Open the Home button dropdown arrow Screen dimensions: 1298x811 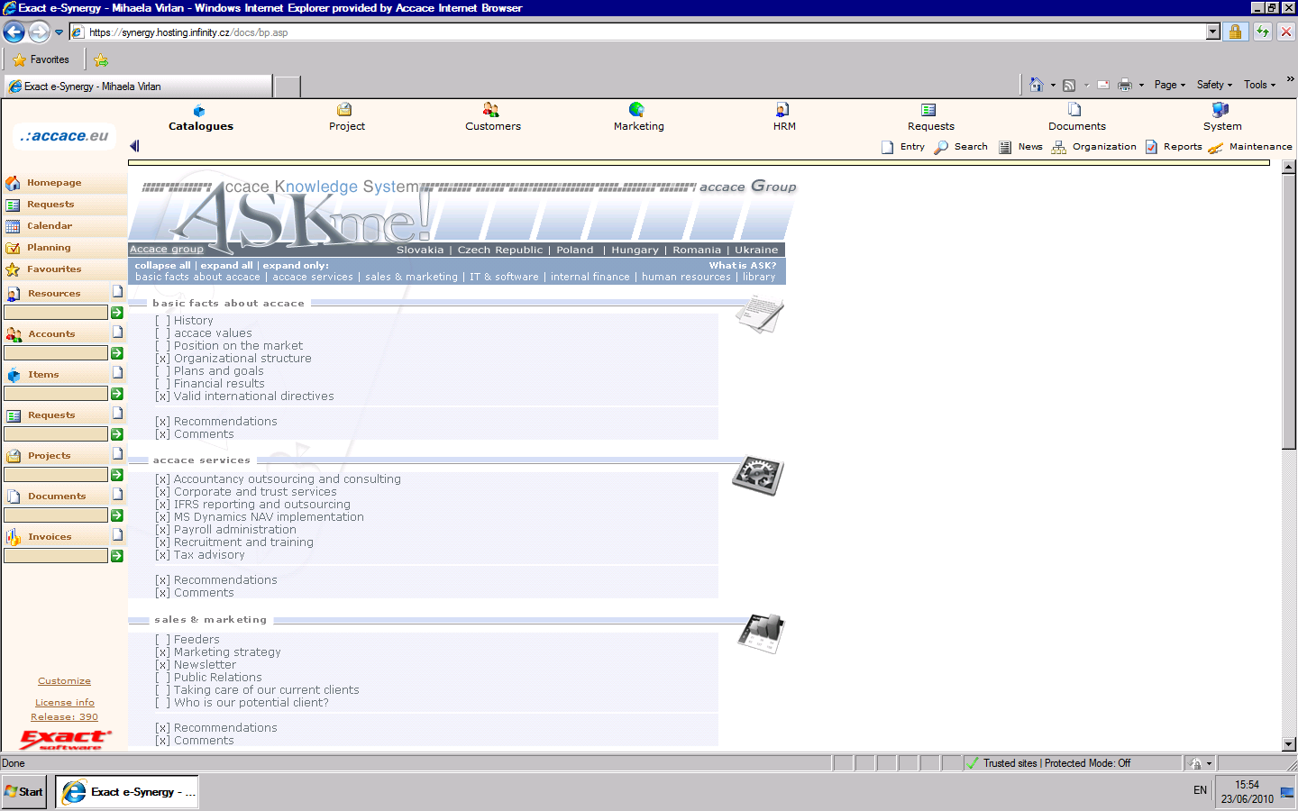tap(1053, 86)
